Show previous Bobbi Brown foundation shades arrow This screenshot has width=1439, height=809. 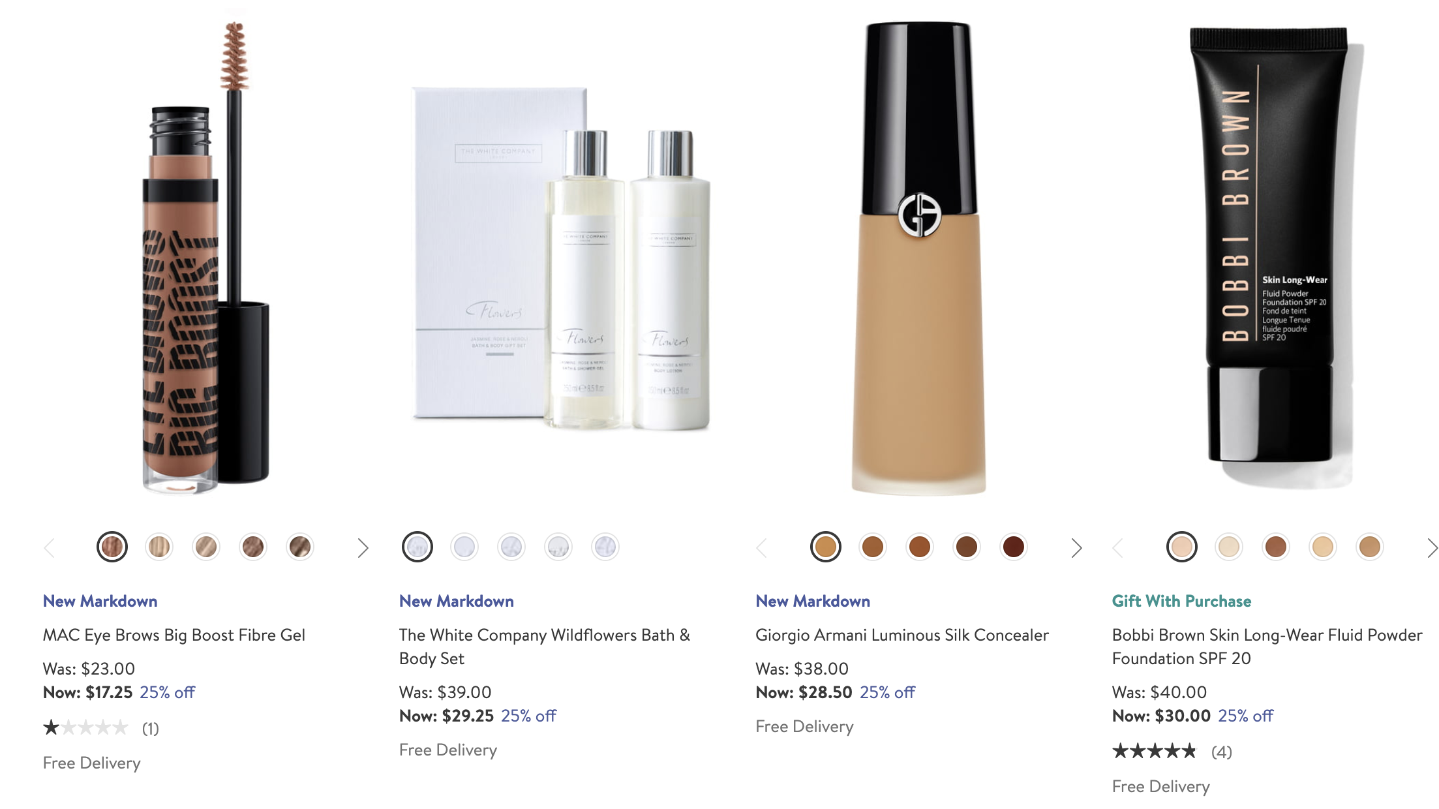pos(1118,547)
